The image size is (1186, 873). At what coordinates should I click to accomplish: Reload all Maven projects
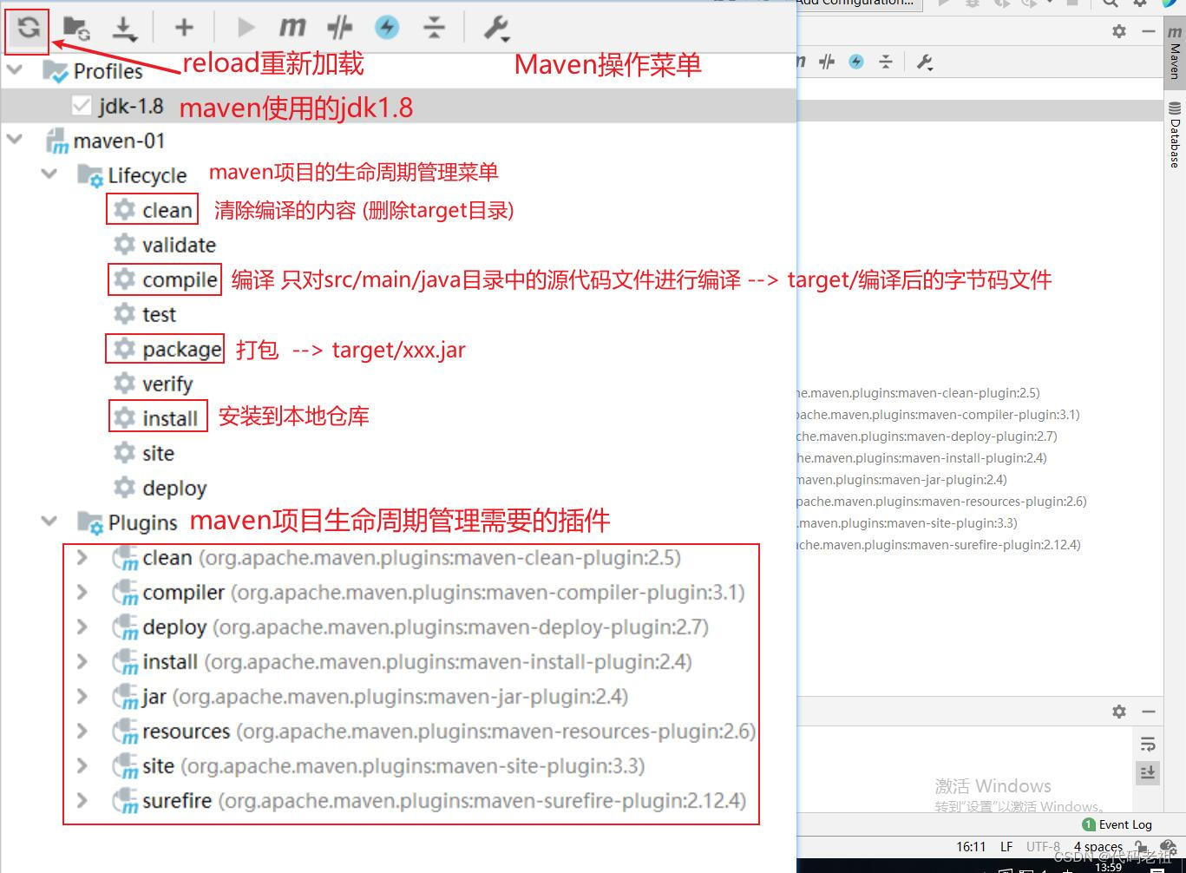coord(26,28)
